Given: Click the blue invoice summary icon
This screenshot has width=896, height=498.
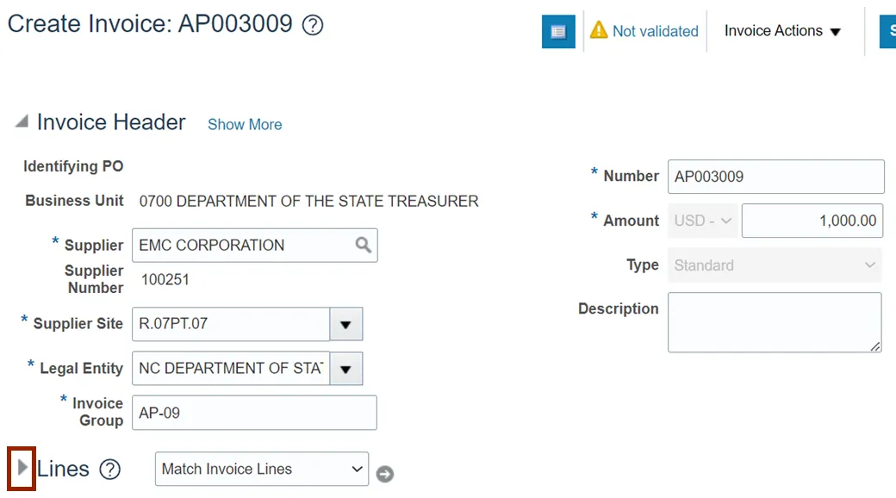Looking at the screenshot, I should (x=558, y=32).
